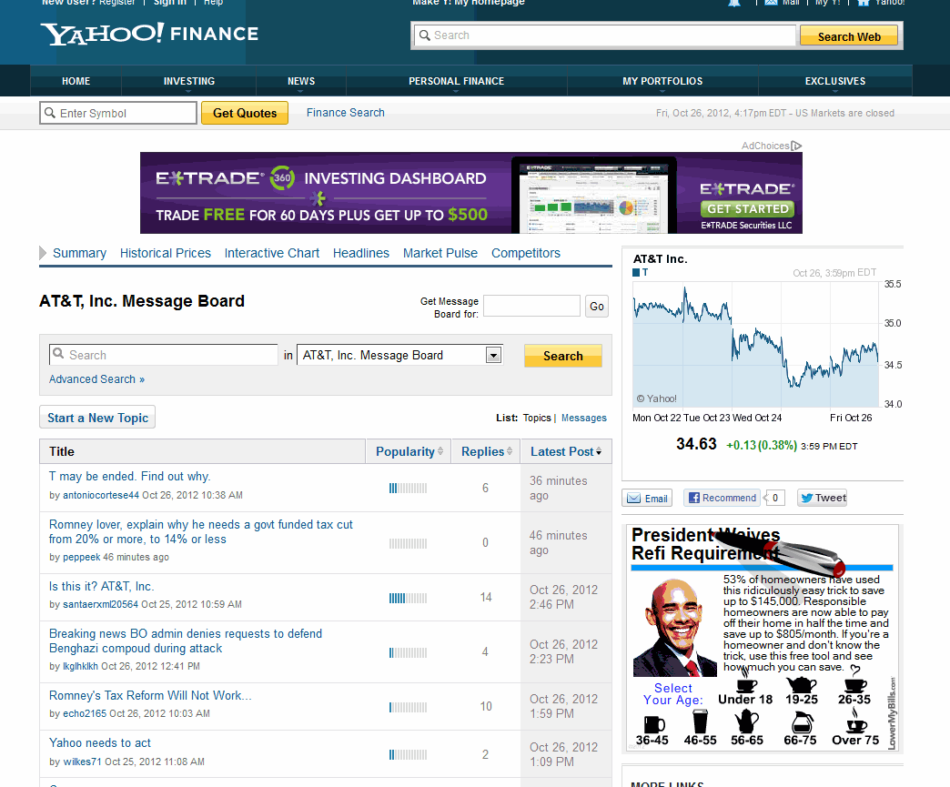Click the Yahoo! home house icon
Viewport: 950px width, 787px height.
coord(864,3)
